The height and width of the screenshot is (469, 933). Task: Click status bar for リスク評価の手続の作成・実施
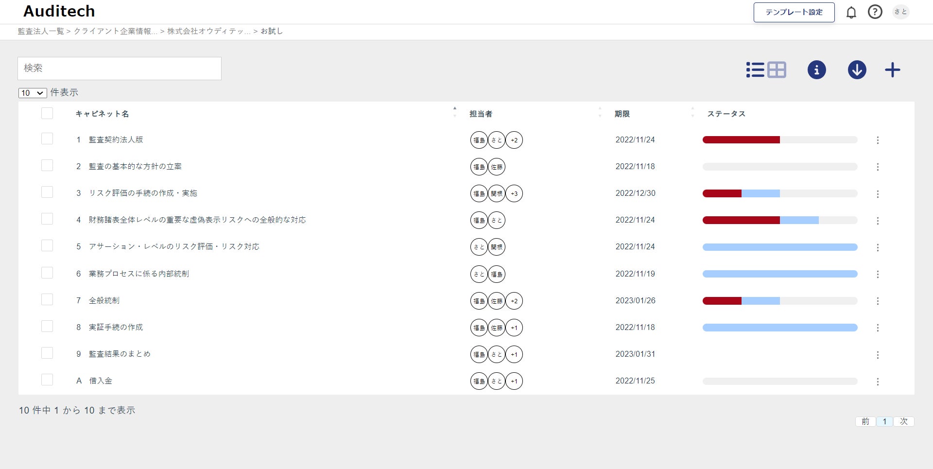pyautogui.click(x=780, y=194)
